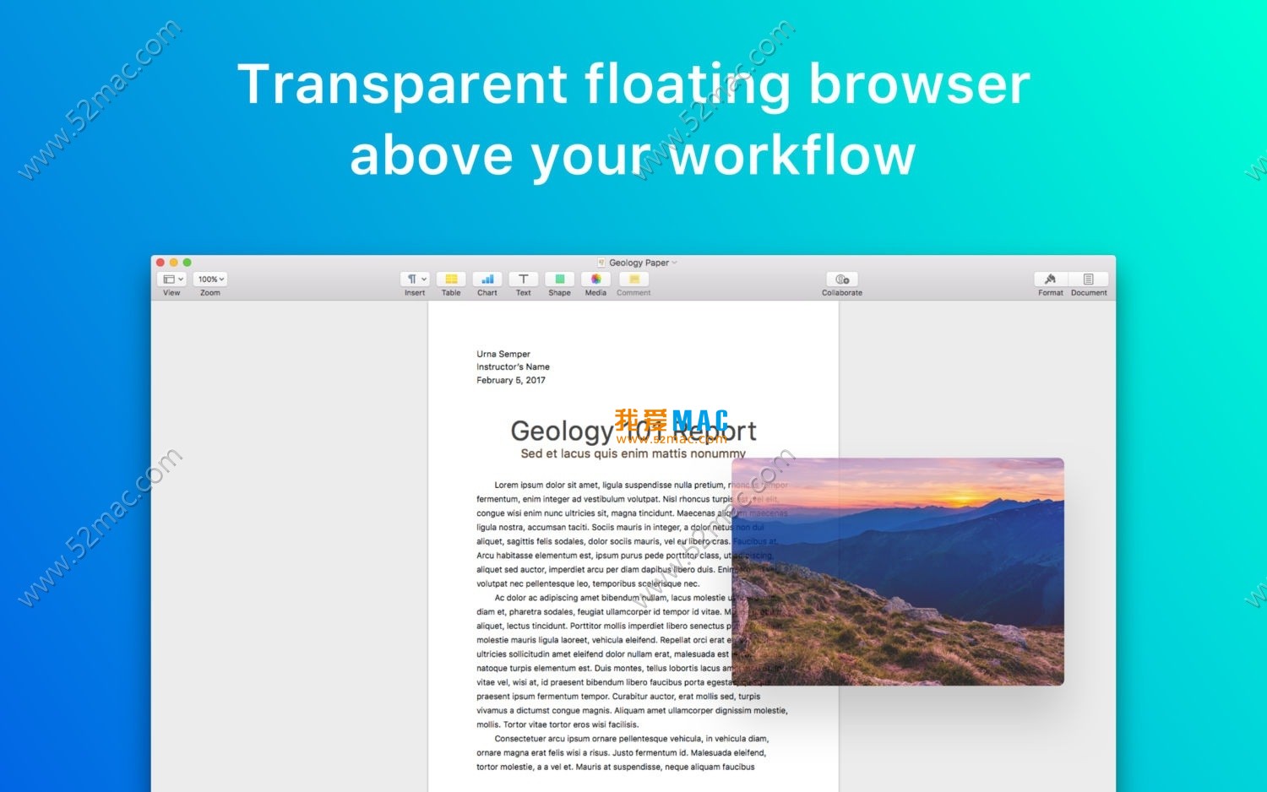The height and width of the screenshot is (792, 1267).
Task: Click the Geology Paper title dropdown arrow
Action: pyautogui.click(x=674, y=263)
